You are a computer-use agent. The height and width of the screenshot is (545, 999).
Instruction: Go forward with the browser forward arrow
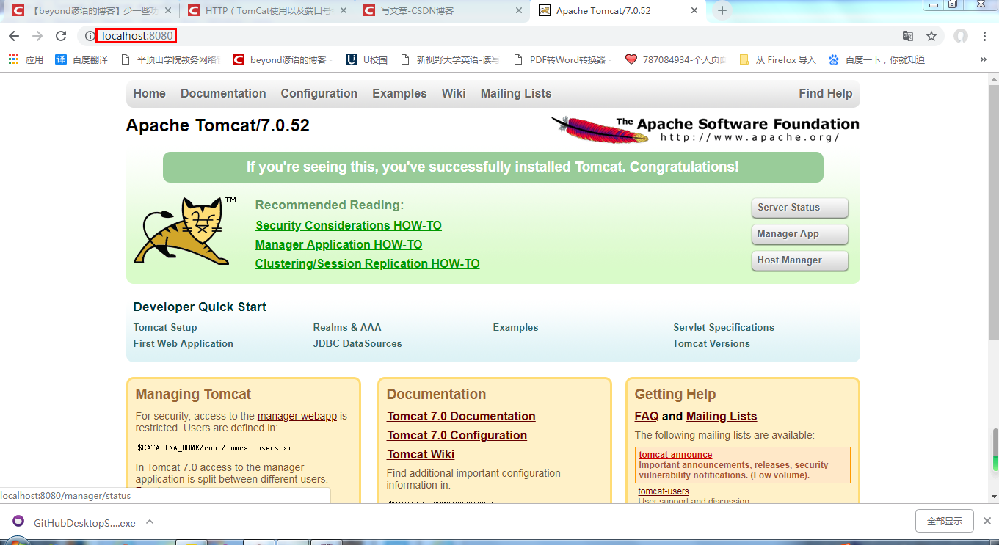pyautogui.click(x=37, y=36)
